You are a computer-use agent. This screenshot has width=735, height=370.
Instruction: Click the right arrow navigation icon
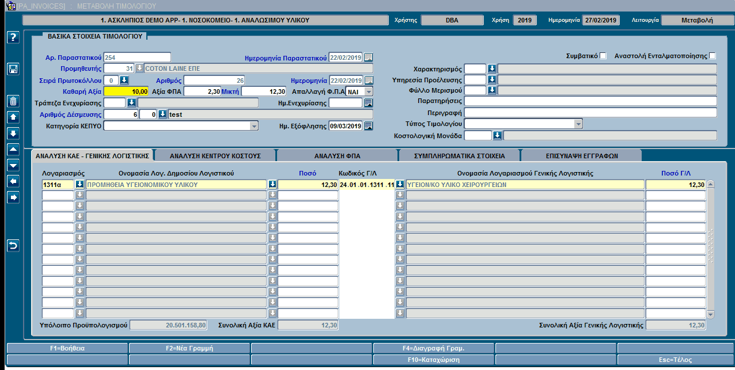click(13, 197)
